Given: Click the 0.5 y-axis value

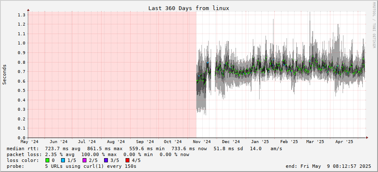Looking at the screenshot, I should pyautogui.click(x=21, y=91).
